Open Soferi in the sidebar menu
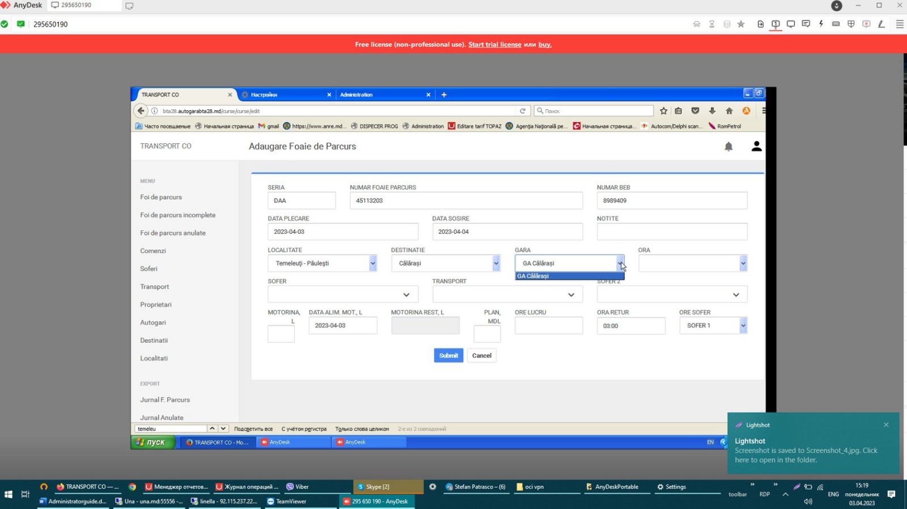Screen dimensions: 907x509 point(149,269)
